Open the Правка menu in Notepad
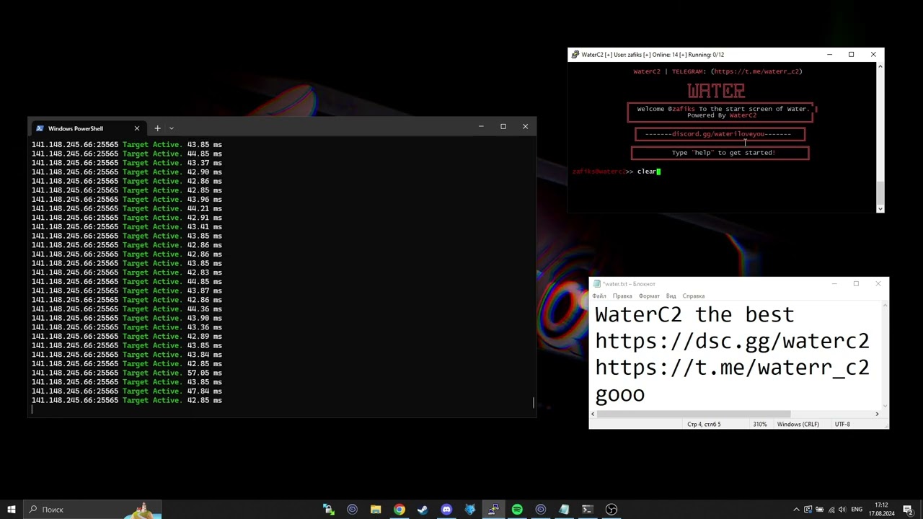Image resolution: width=923 pixels, height=519 pixels. [622, 296]
